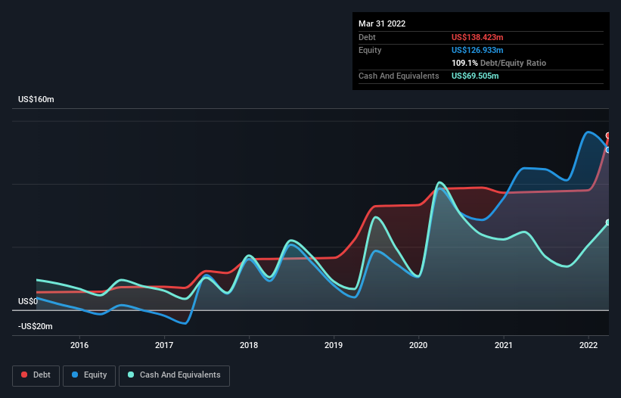Click the Debt value US$138.423m in tooltip
Screen dimensions: 621x398
[x=477, y=37]
